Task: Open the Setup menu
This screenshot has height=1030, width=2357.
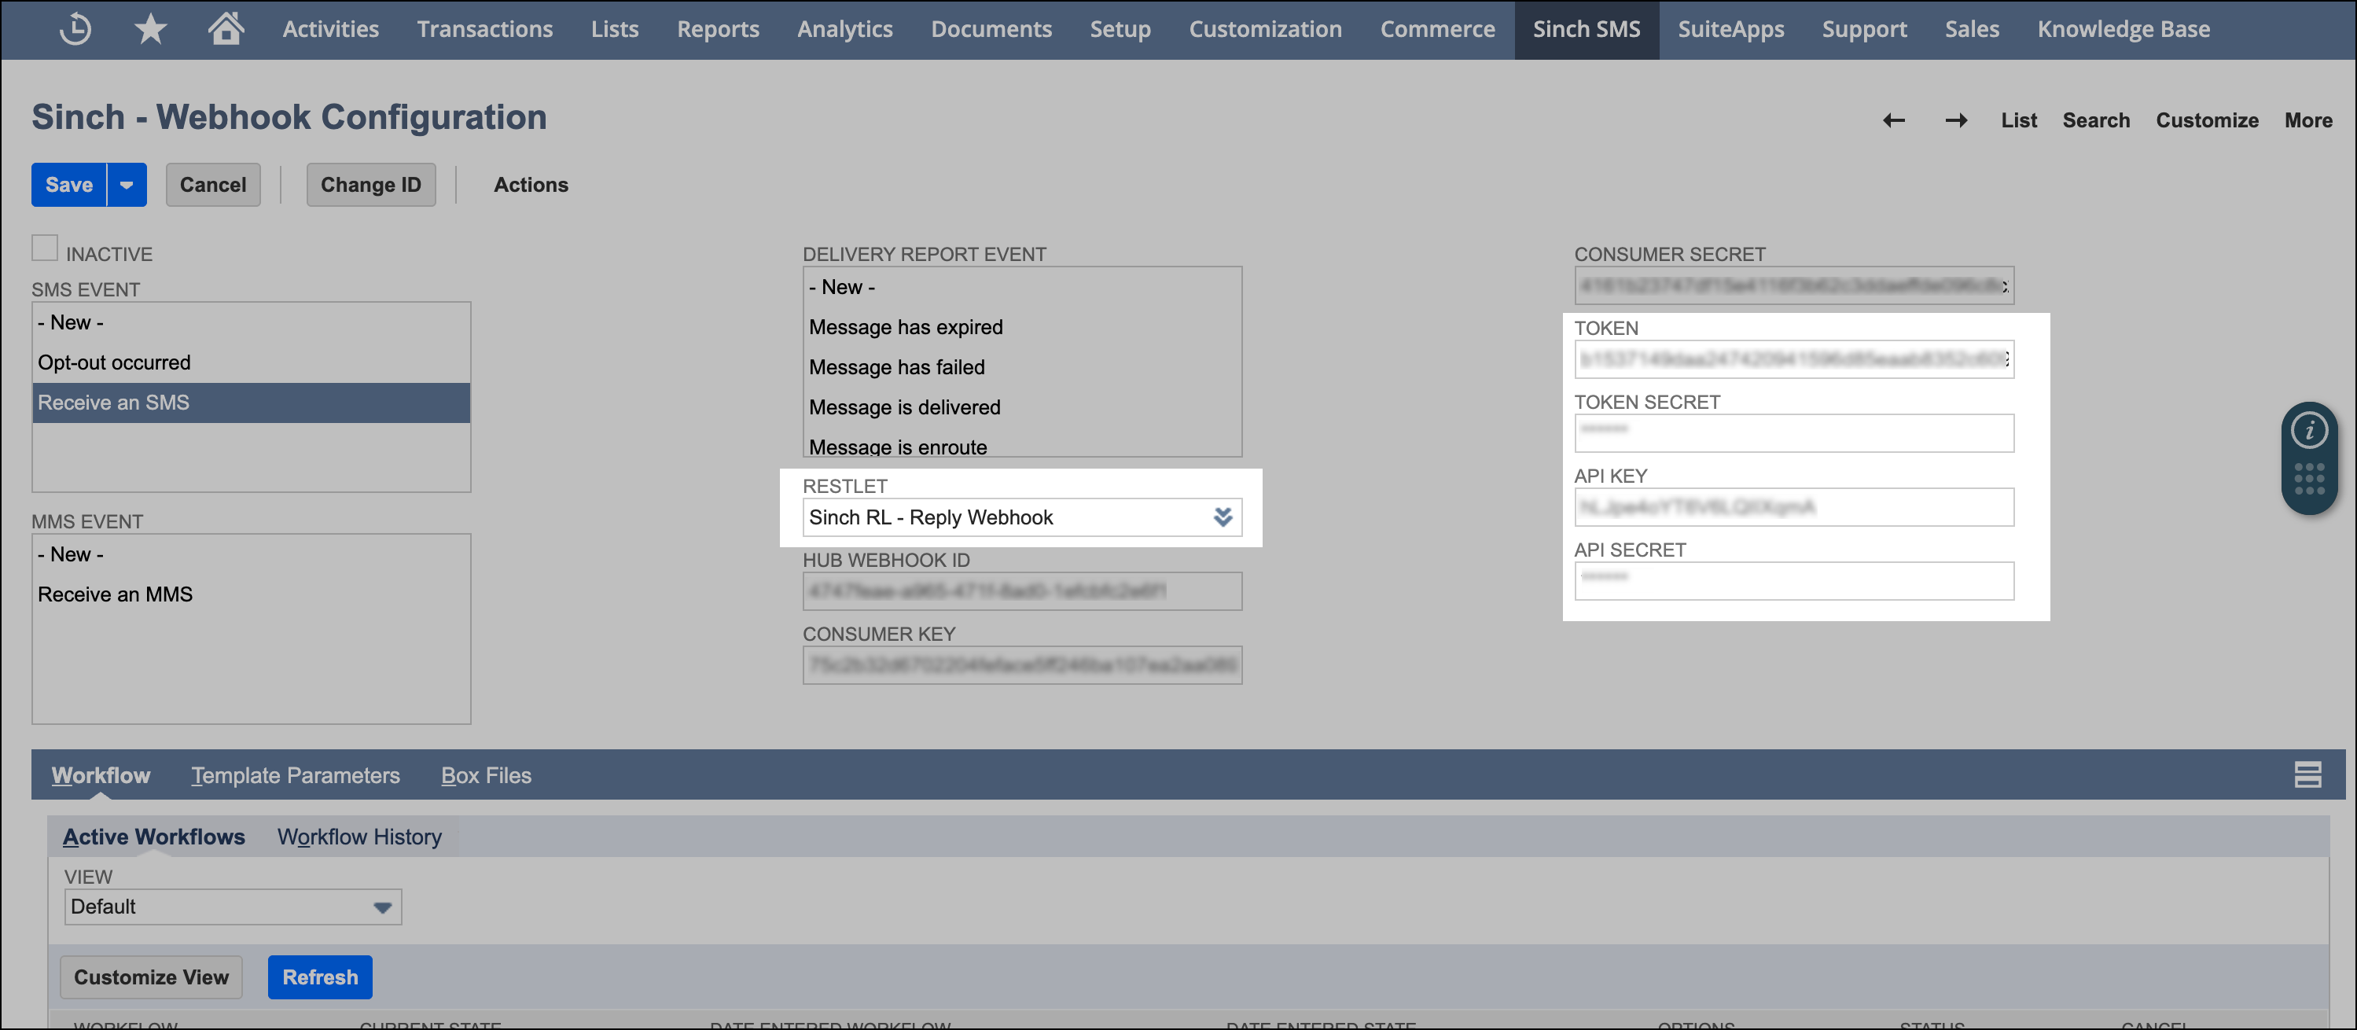Action: pyautogui.click(x=1120, y=29)
